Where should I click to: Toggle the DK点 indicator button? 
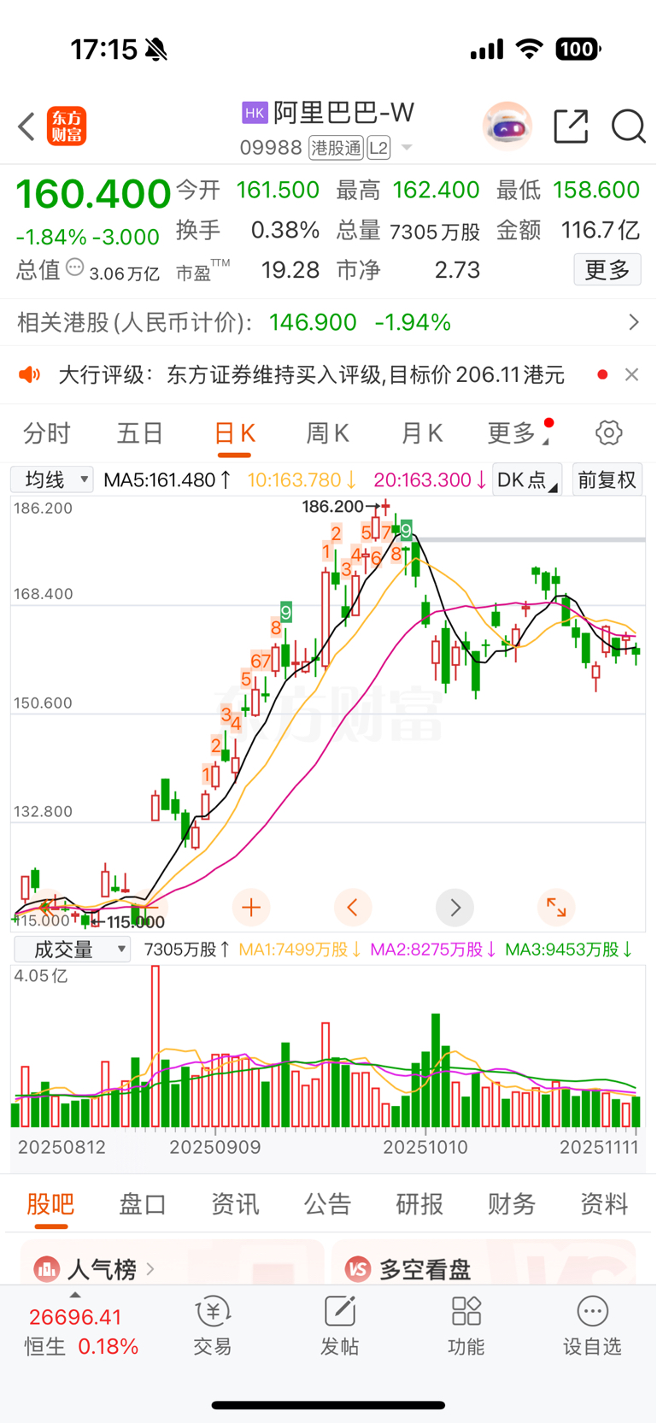click(527, 479)
